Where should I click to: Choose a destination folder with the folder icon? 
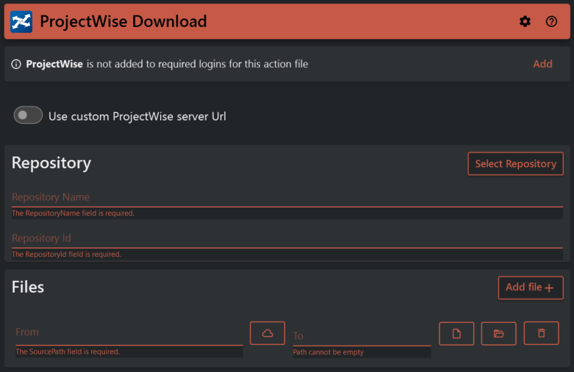click(x=498, y=333)
